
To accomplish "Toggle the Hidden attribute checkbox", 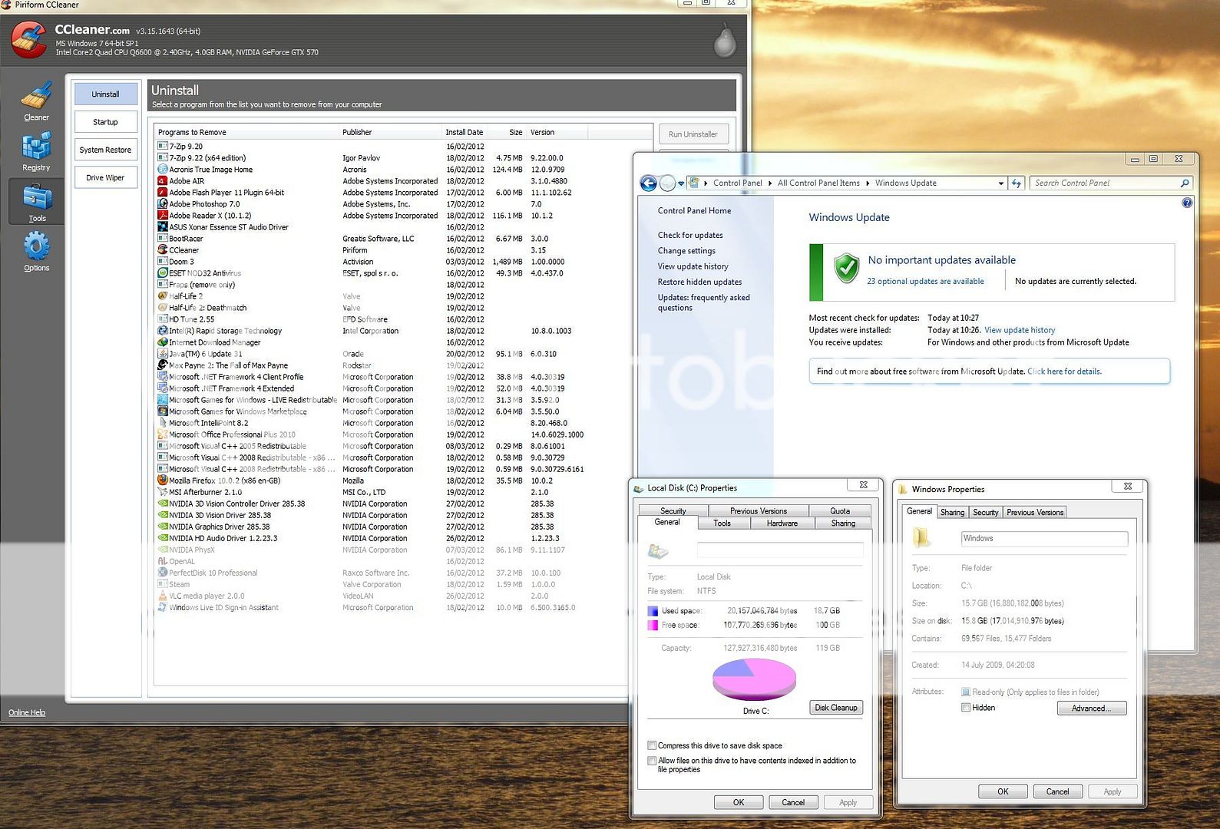I will click(966, 708).
